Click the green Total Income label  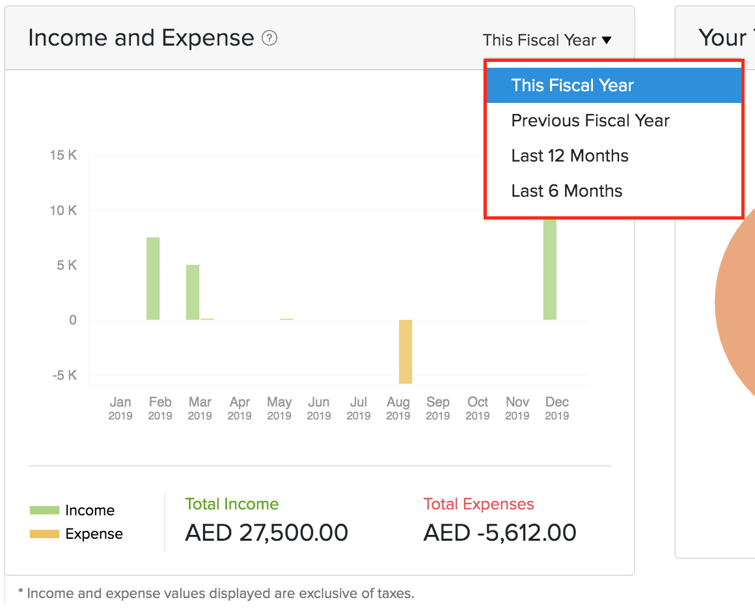point(232,504)
